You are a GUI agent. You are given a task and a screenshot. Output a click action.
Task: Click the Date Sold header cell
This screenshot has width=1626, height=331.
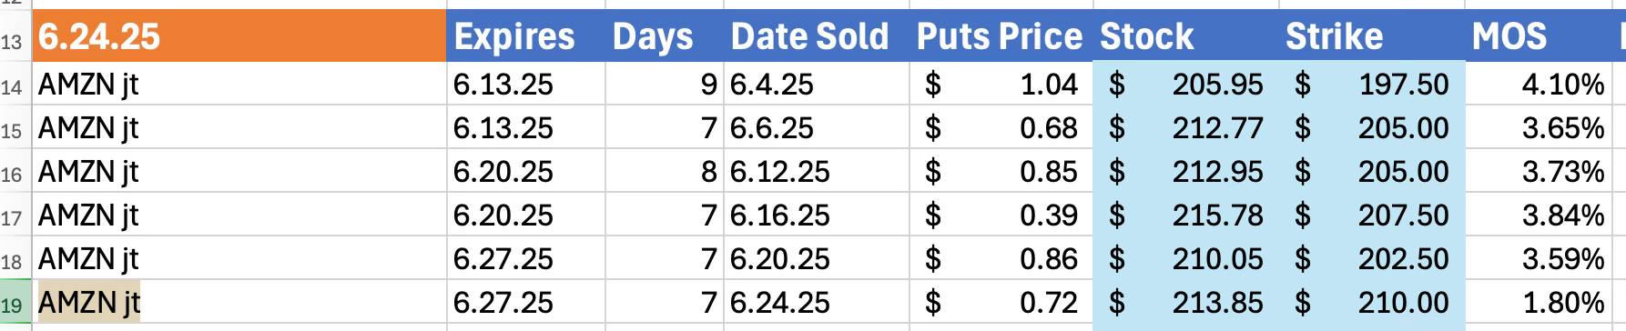[x=817, y=36]
